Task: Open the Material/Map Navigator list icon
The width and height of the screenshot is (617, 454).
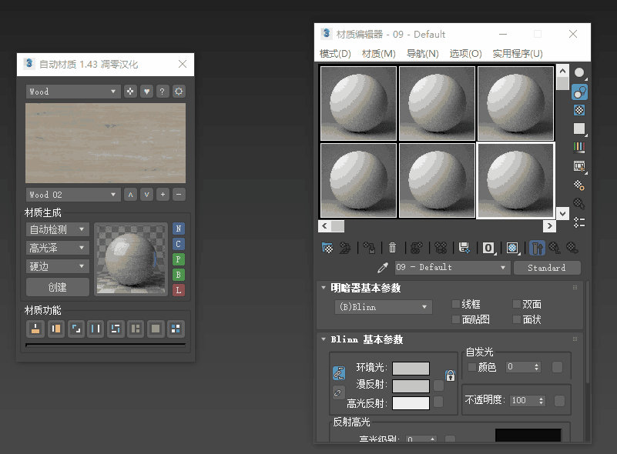Action: [579, 222]
